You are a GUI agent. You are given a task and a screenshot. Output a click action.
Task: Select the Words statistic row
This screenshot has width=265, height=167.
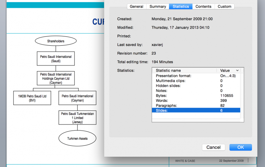click(196, 100)
